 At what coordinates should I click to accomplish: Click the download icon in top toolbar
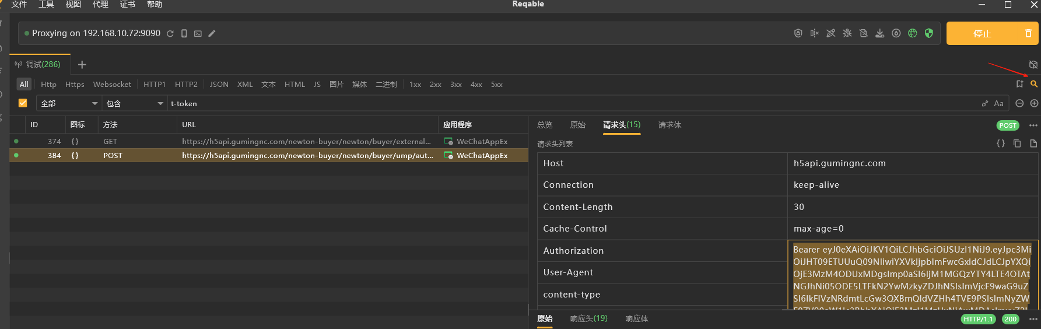tap(879, 33)
